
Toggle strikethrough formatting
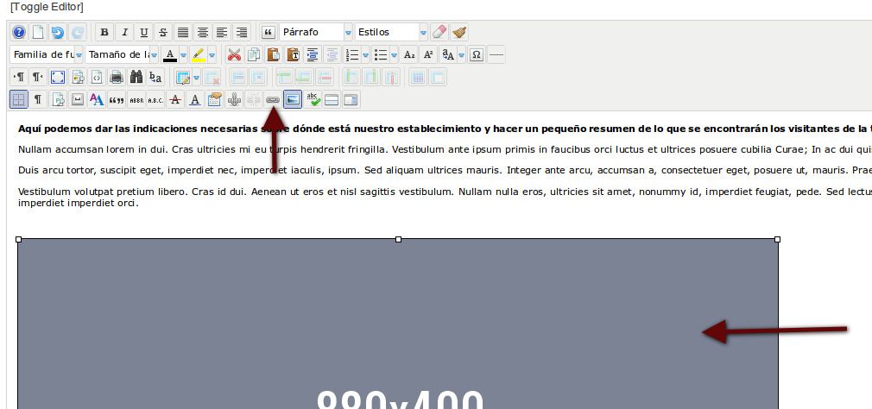point(163,32)
